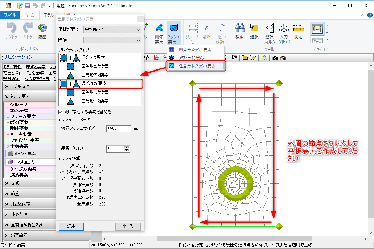Toggle the 入力グリッド icon
The height and width of the screenshot is (249, 374).
[284, 33]
